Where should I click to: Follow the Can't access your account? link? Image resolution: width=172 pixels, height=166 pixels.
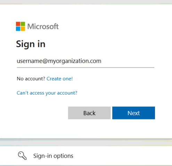pos(47,93)
